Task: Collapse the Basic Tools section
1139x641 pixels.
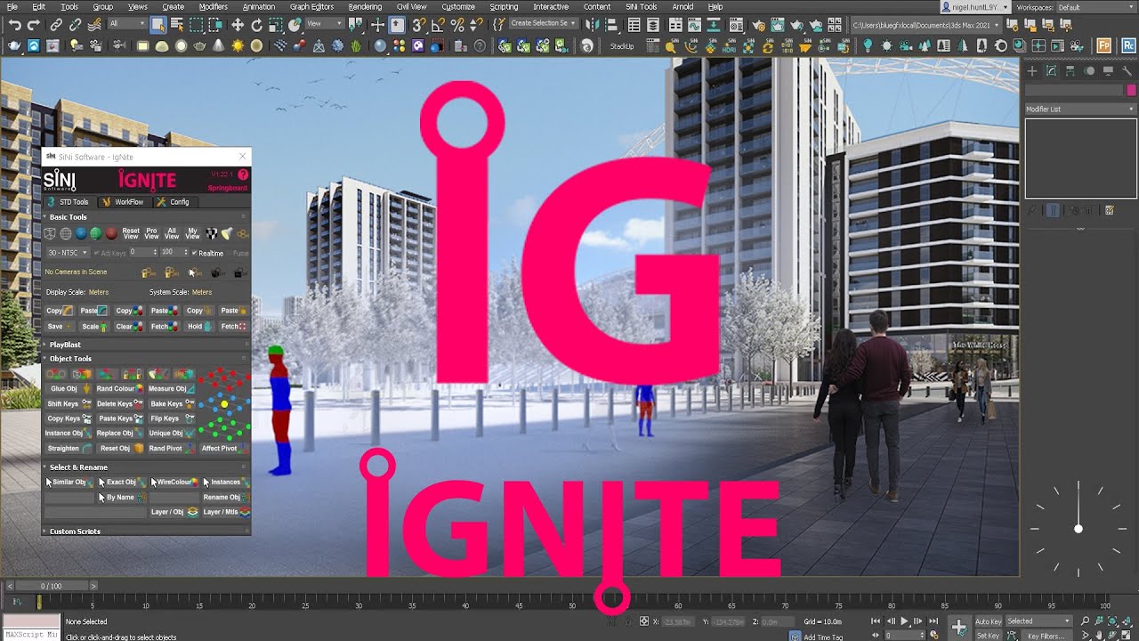Action: [x=46, y=217]
